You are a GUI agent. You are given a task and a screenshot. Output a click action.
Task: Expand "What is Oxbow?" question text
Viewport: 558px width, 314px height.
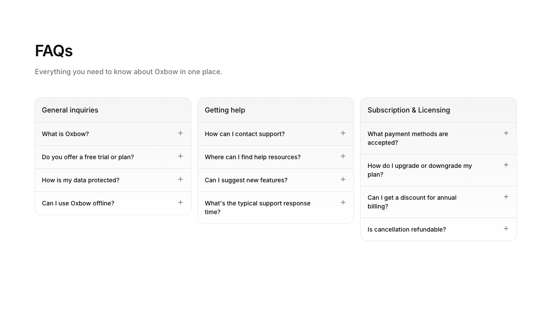pos(65,134)
